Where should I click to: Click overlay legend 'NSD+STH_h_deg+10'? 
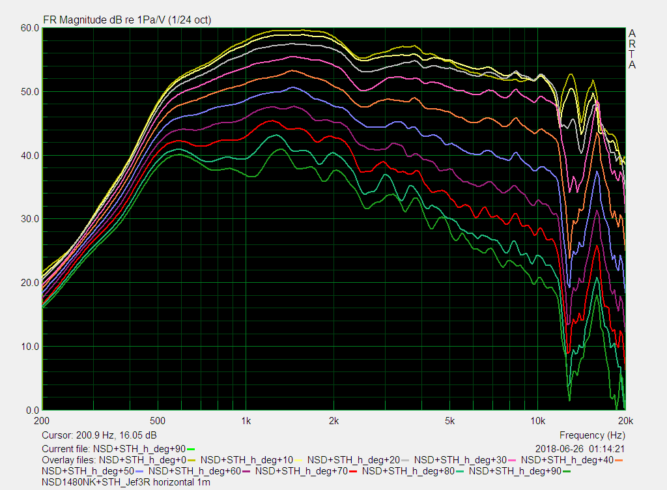[247, 460]
